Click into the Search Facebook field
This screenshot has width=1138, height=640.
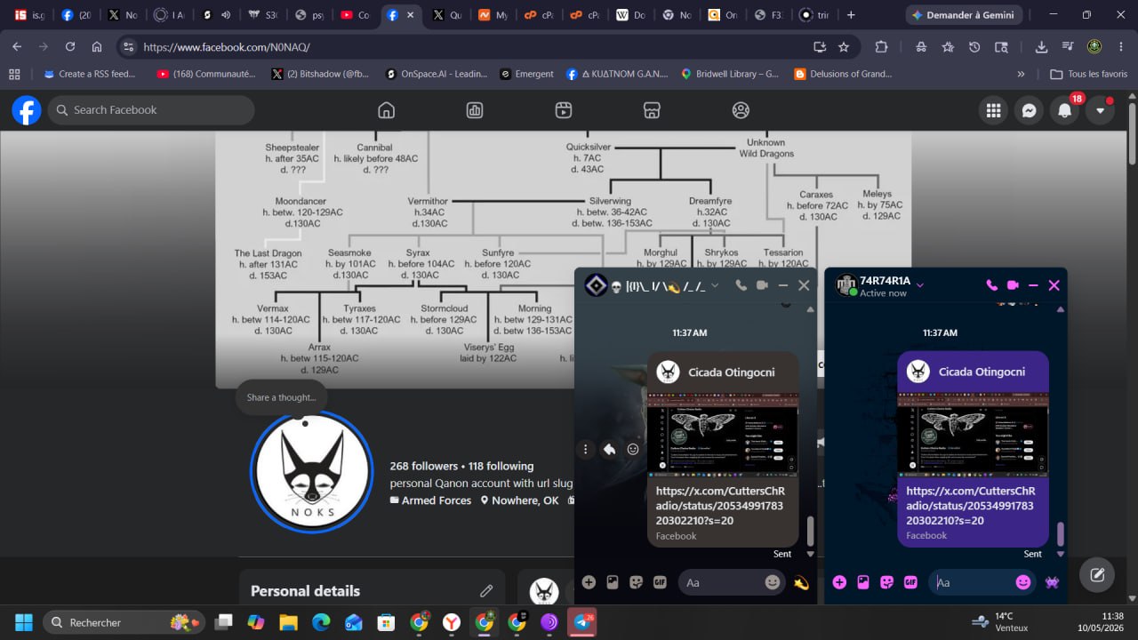click(151, 110)
